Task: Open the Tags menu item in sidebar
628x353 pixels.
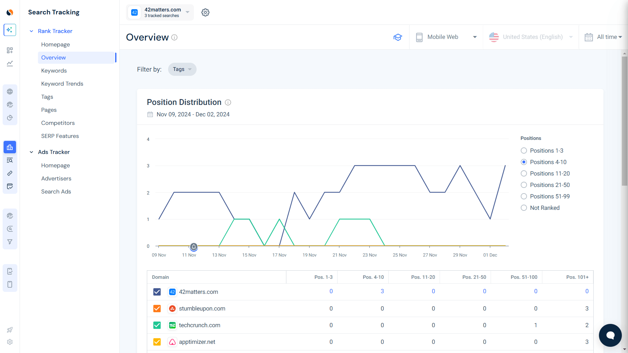Action: [x=47, y=97]
